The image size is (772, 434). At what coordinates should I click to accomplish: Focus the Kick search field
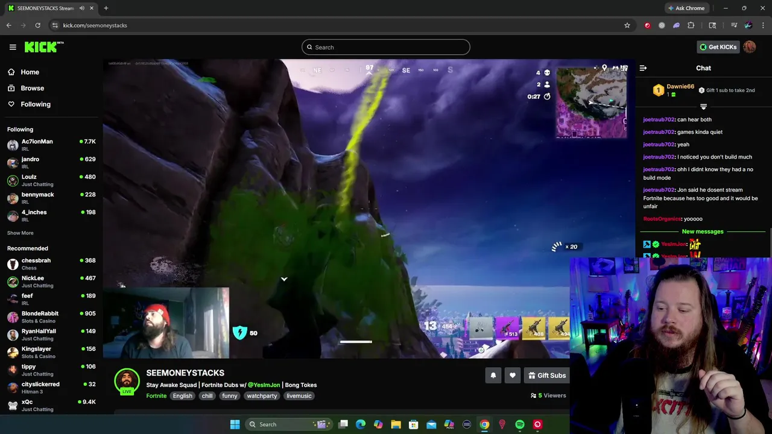(386, 47)
